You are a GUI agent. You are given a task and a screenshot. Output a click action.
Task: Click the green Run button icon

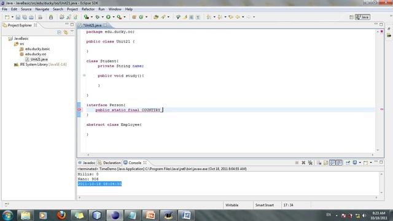tap(108, 17)
